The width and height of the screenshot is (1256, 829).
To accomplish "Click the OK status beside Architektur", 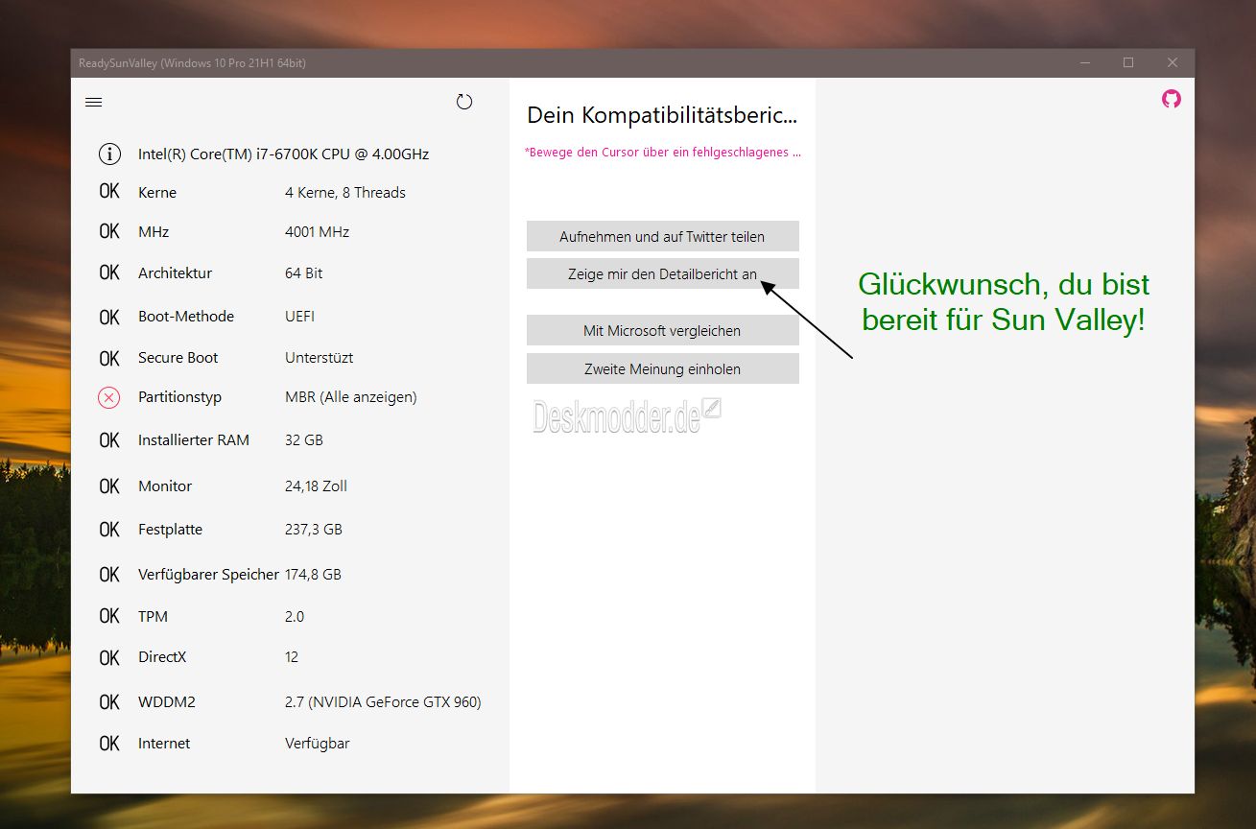I will [109, 272].
